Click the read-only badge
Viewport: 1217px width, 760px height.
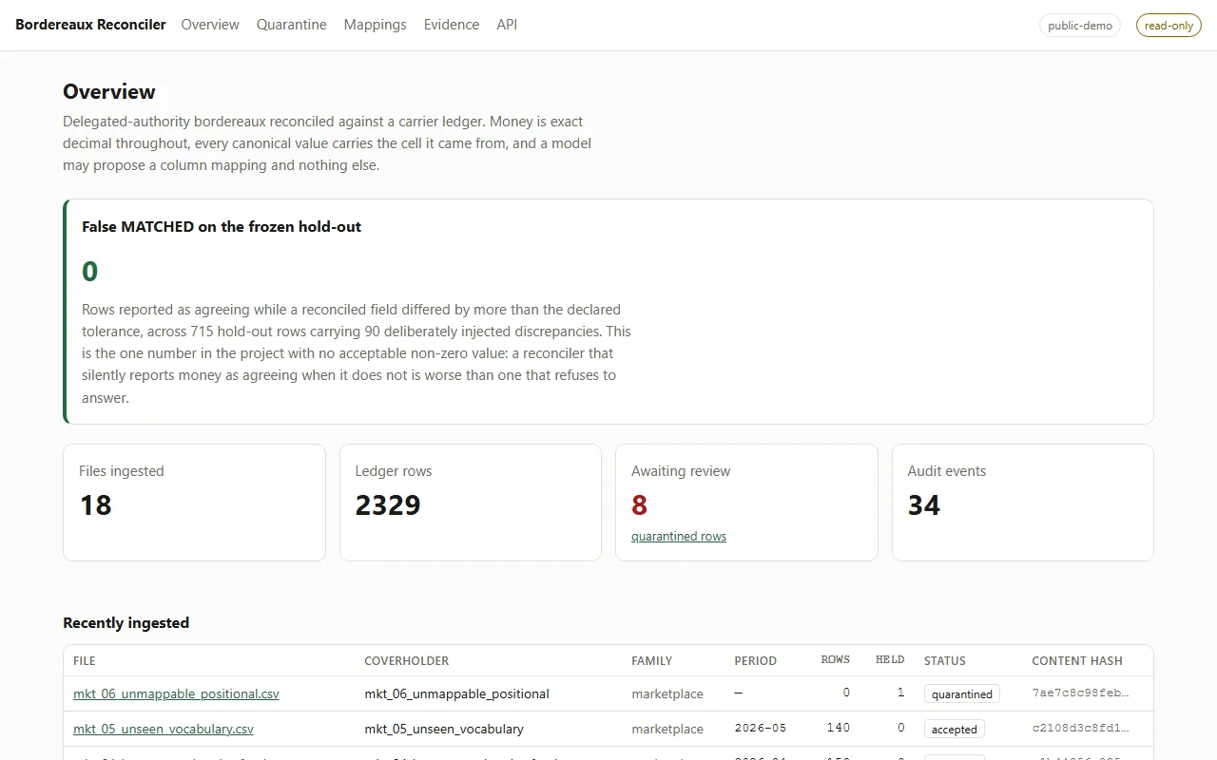pyautogui.click(x=1169, y=26)
